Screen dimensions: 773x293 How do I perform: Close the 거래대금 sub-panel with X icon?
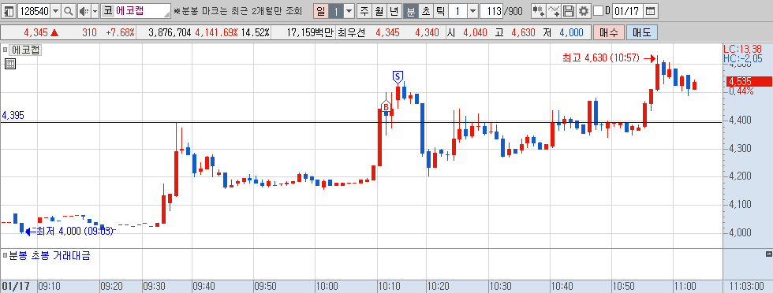coord(768,254)
